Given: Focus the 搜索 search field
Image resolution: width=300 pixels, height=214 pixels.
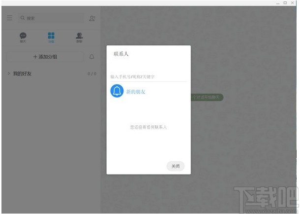Looking at the screenshot, I should [x=51, y=18].
